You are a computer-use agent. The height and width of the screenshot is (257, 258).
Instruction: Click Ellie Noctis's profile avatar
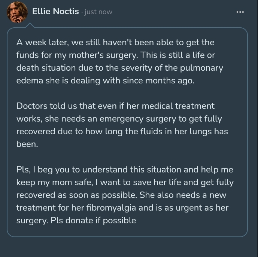(x=17, y=12)
